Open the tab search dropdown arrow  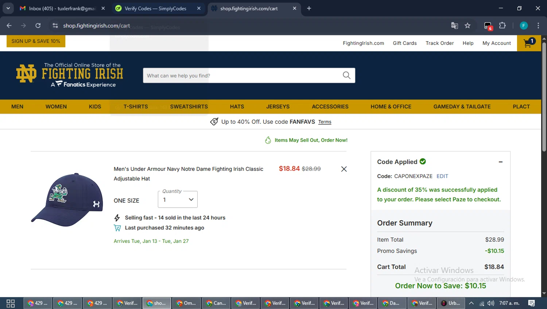point(8,8)
